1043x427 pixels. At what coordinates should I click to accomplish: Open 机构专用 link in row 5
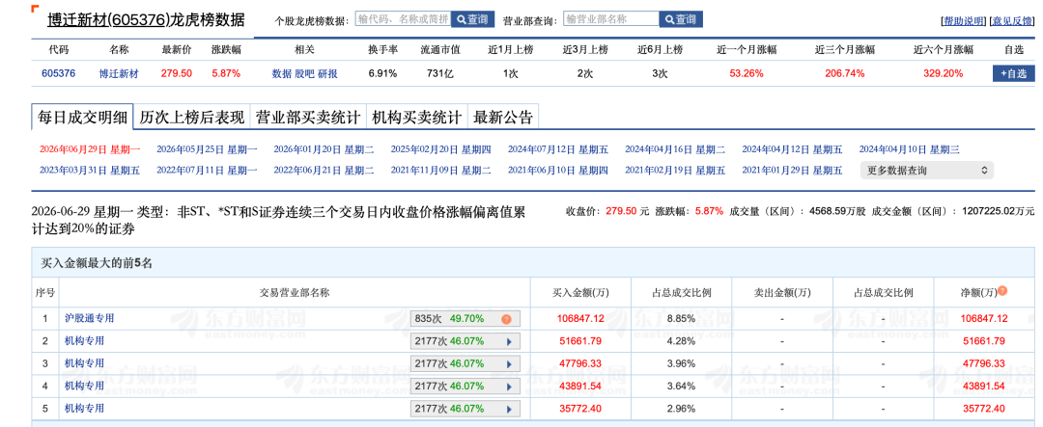click(x=84, y=408)
